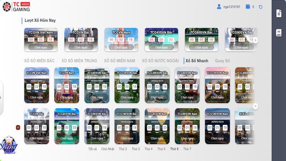Click Chơi ngay on top TCG60SVN Bắc card
Viewport: 286px width, 161px height.
pos(201,47)
